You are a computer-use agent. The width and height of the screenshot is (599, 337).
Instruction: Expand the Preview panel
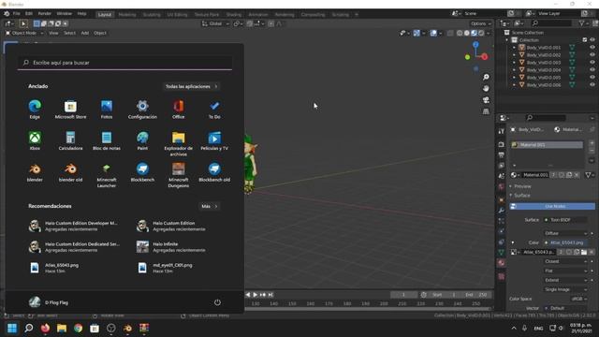522,186
